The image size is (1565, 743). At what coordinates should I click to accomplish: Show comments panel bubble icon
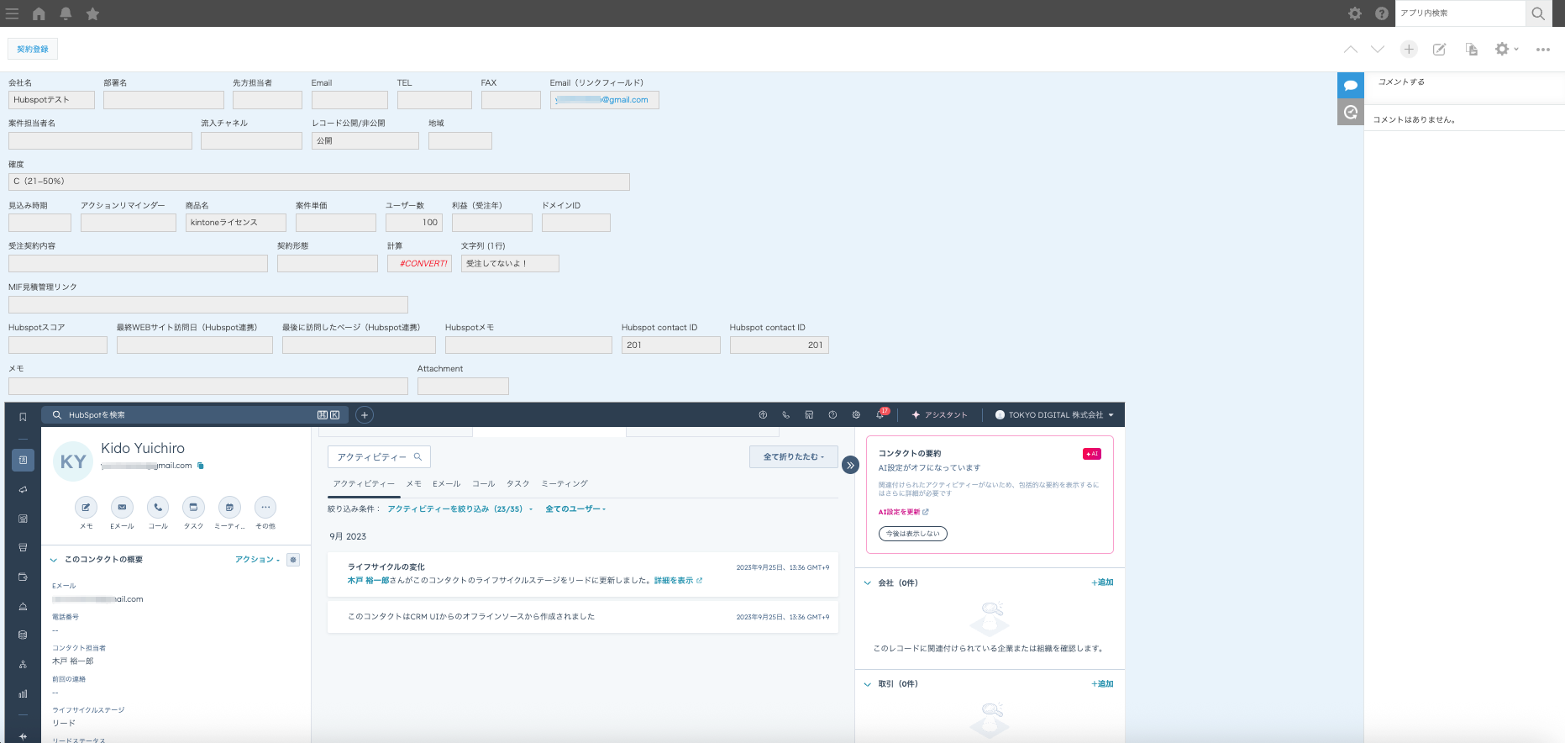tap(1351, 86)
